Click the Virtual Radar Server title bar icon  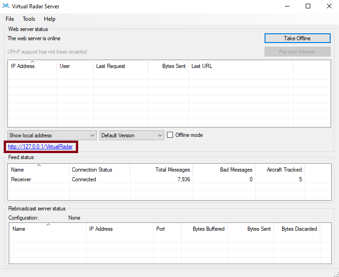point(6,6)
